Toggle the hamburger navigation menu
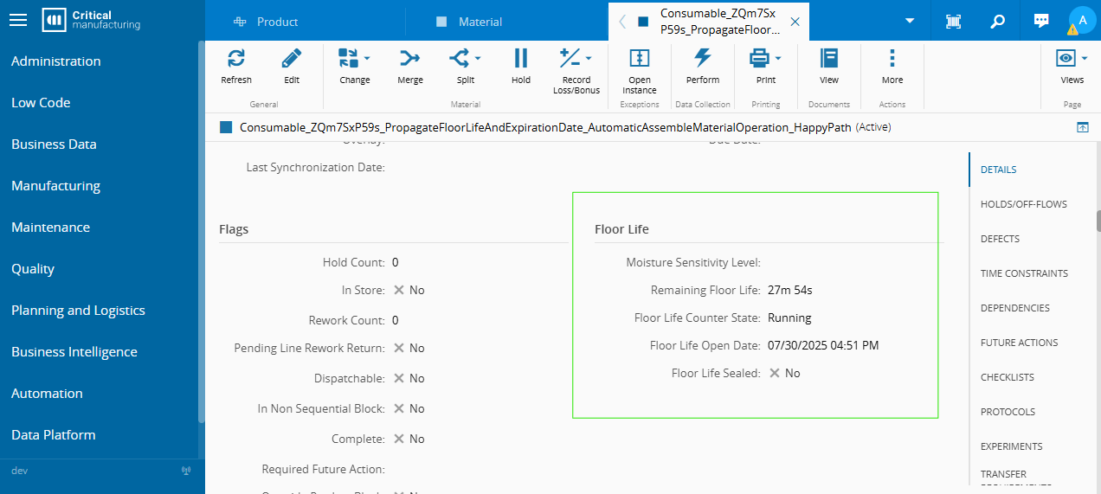Screen dimensions: 1101x494 click(18, 21)
